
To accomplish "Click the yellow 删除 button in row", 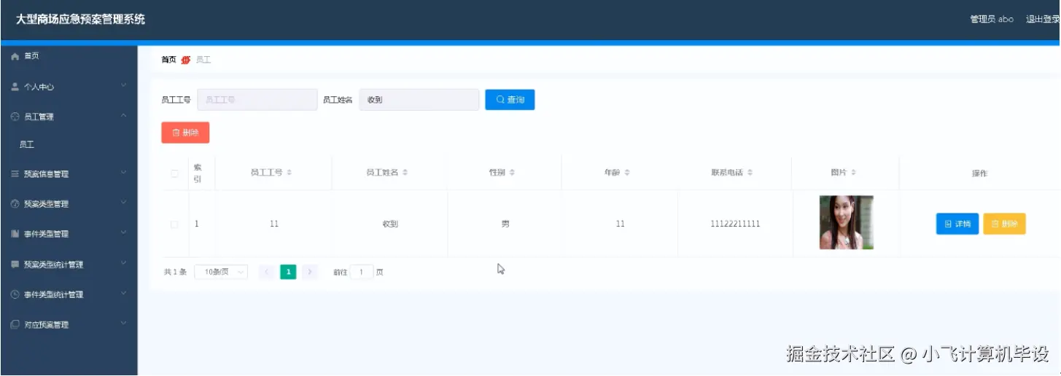I will [1004, 224].
